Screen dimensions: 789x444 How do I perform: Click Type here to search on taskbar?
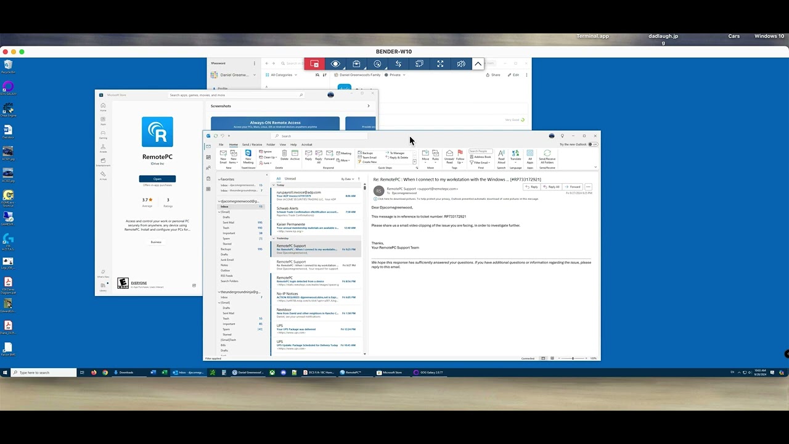point(43,372)
